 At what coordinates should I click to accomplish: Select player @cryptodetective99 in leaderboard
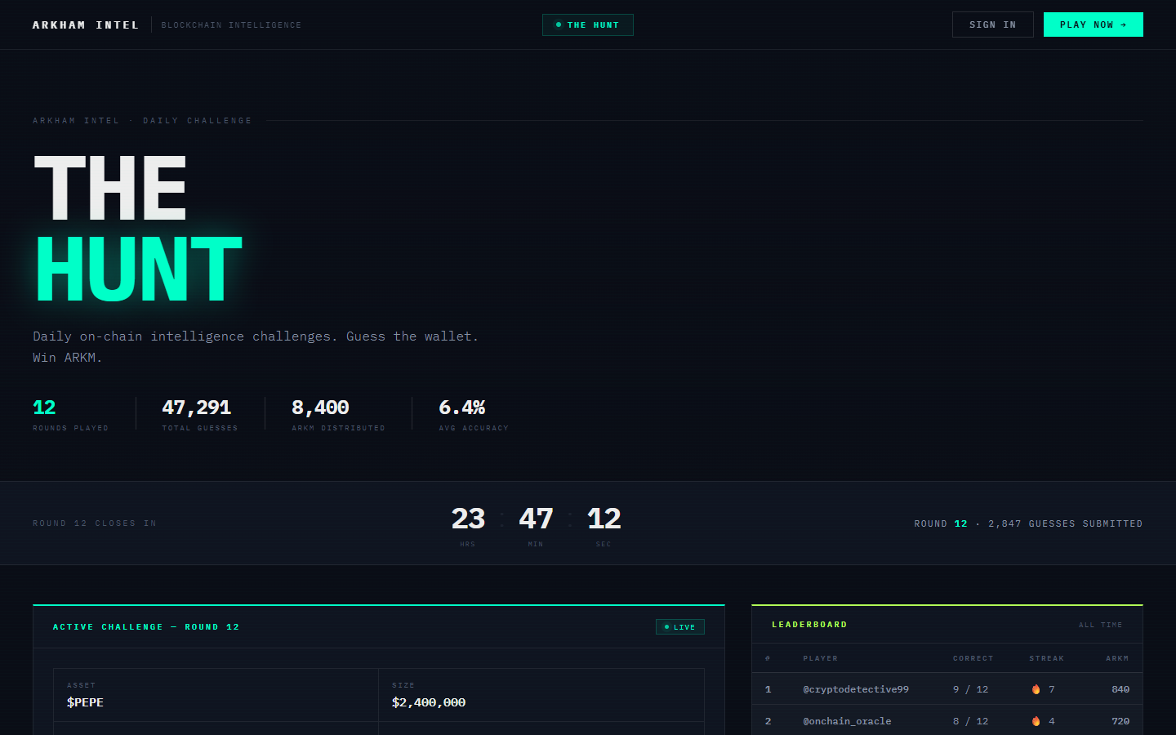click(x=856, y=689)
